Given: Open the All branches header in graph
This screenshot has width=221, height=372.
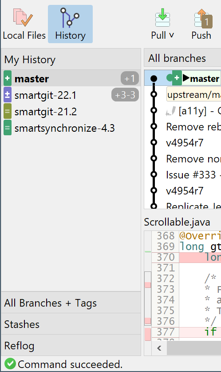Looking at the screenshot, I should [x=182, y=58].
